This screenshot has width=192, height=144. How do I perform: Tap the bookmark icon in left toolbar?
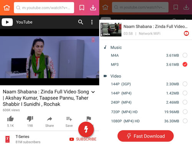82,8
